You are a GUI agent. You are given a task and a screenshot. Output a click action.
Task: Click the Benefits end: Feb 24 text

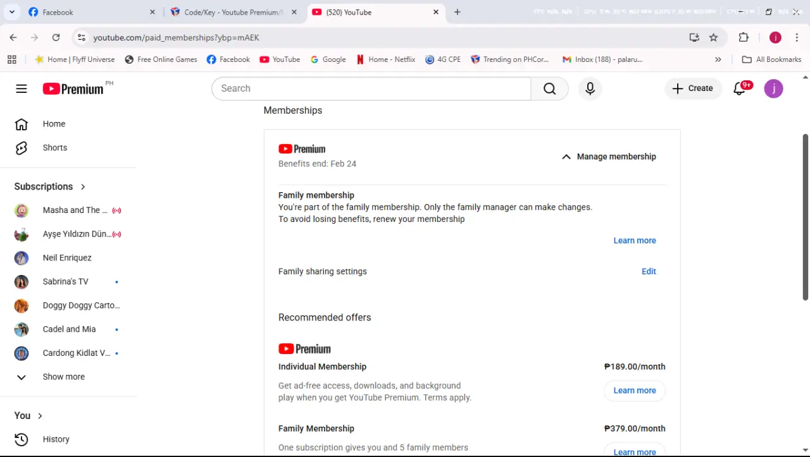317,164
